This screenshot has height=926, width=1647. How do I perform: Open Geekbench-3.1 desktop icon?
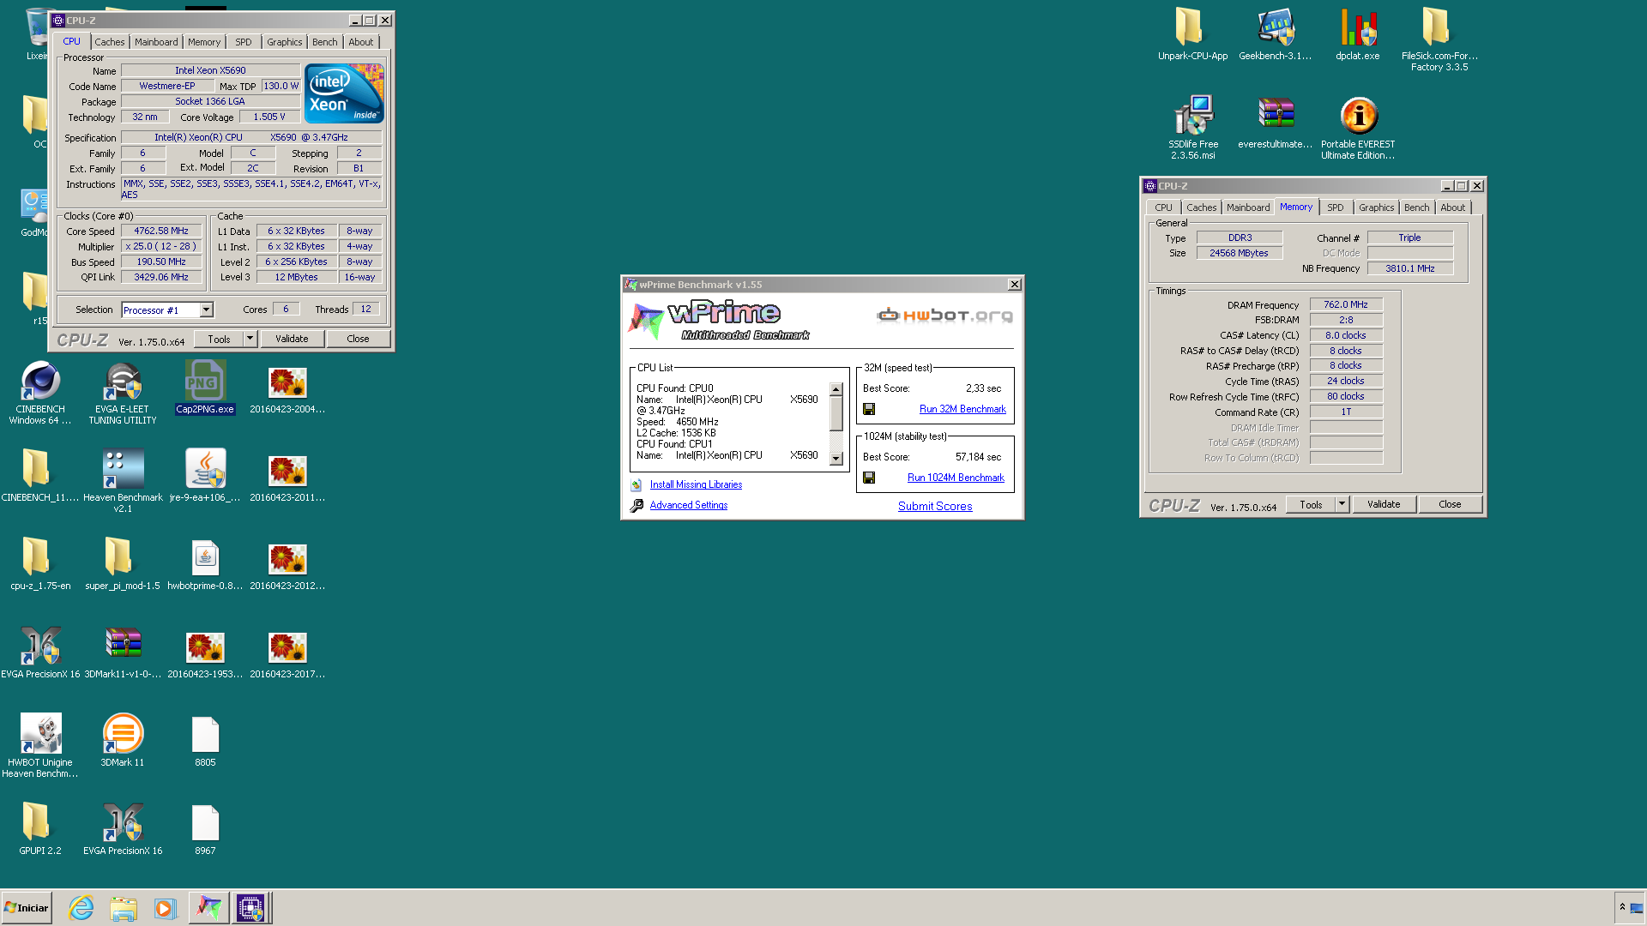[x=1275, y=34]
